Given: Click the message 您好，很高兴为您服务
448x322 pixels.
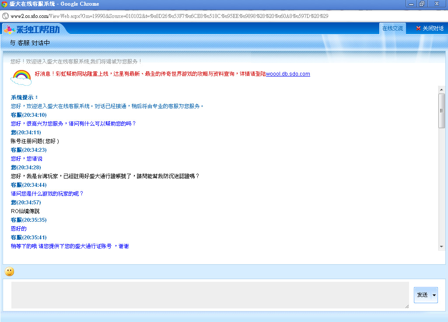Looking at the screenshot, I should pos(73,124).
